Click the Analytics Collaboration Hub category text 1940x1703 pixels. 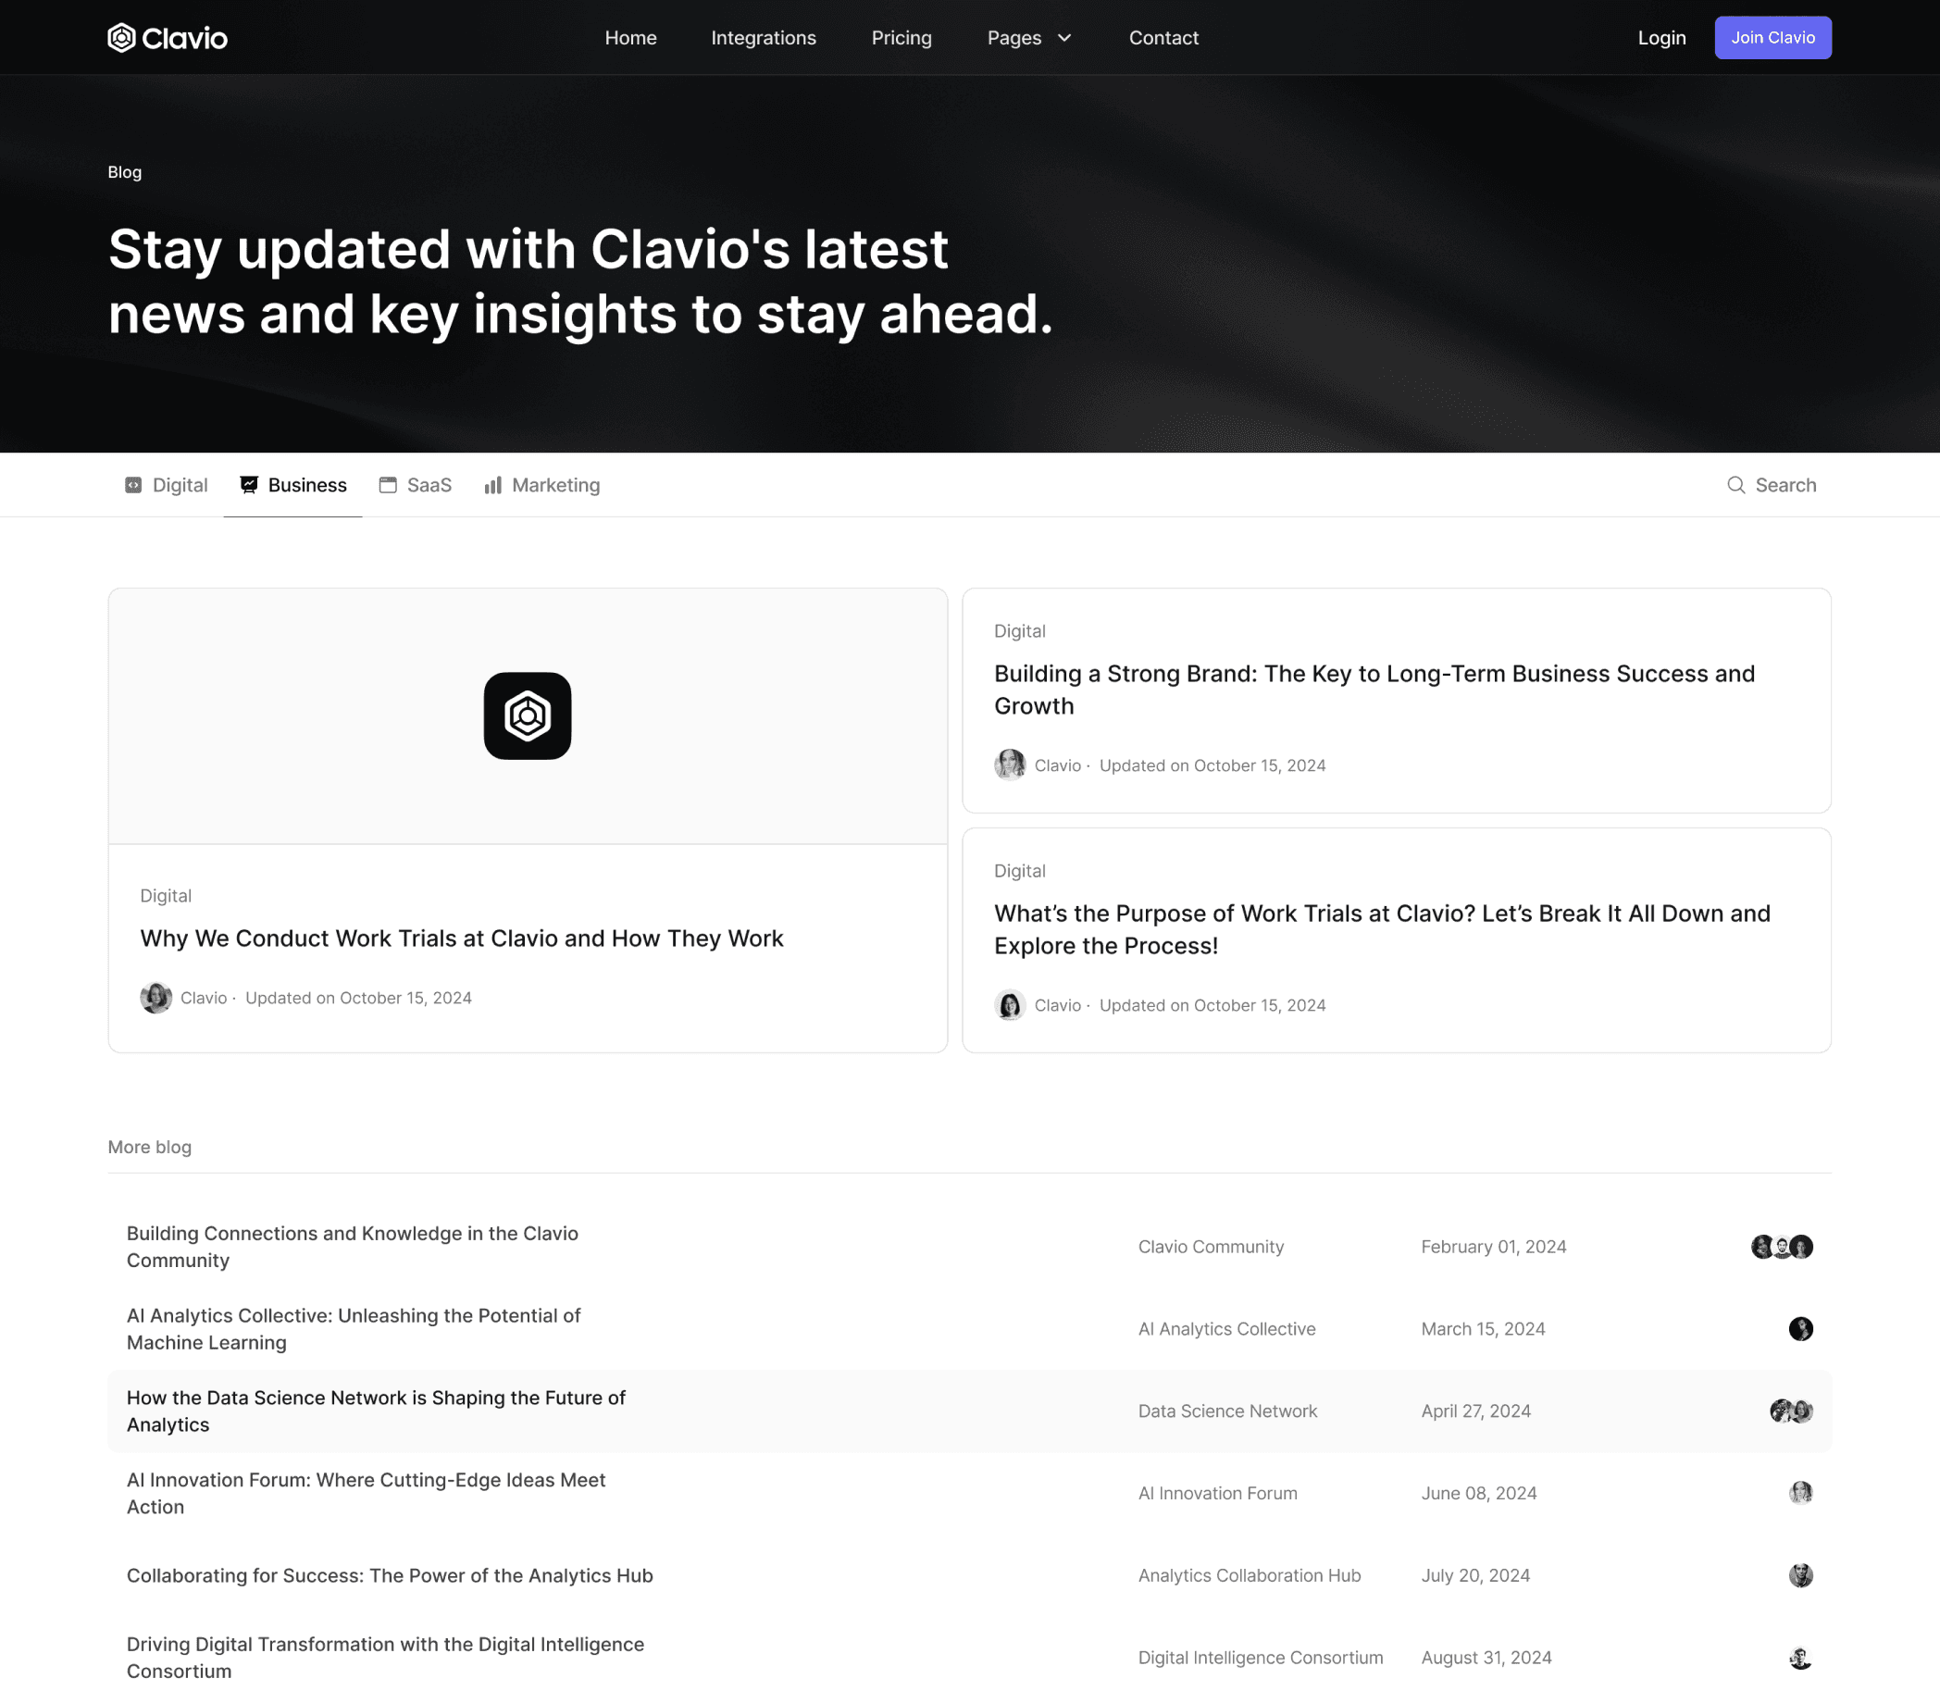pos(1250,1576)
